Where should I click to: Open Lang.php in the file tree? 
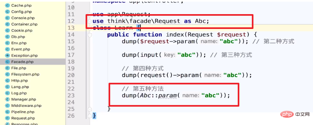[20, 87]
